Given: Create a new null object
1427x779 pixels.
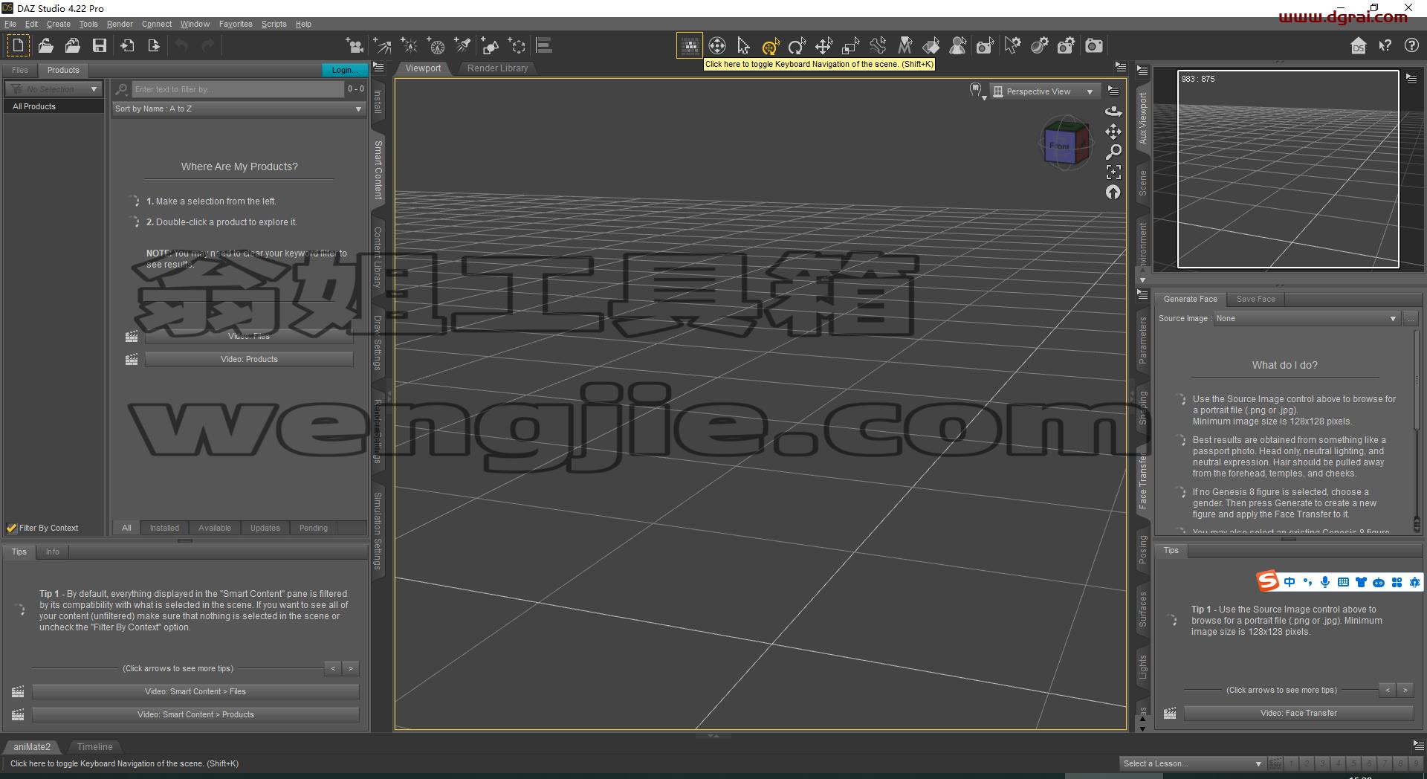Looking at the screenshot, I should [x=517, y=45].
